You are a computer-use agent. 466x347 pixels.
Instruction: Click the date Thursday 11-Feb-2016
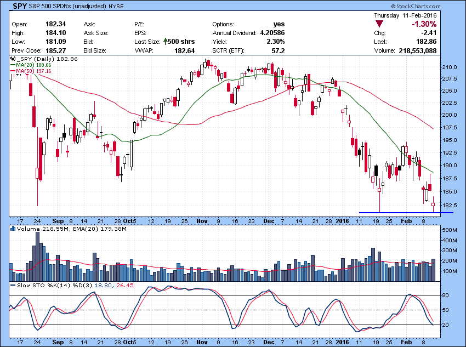pyautogui.click(x=405, y=15)
